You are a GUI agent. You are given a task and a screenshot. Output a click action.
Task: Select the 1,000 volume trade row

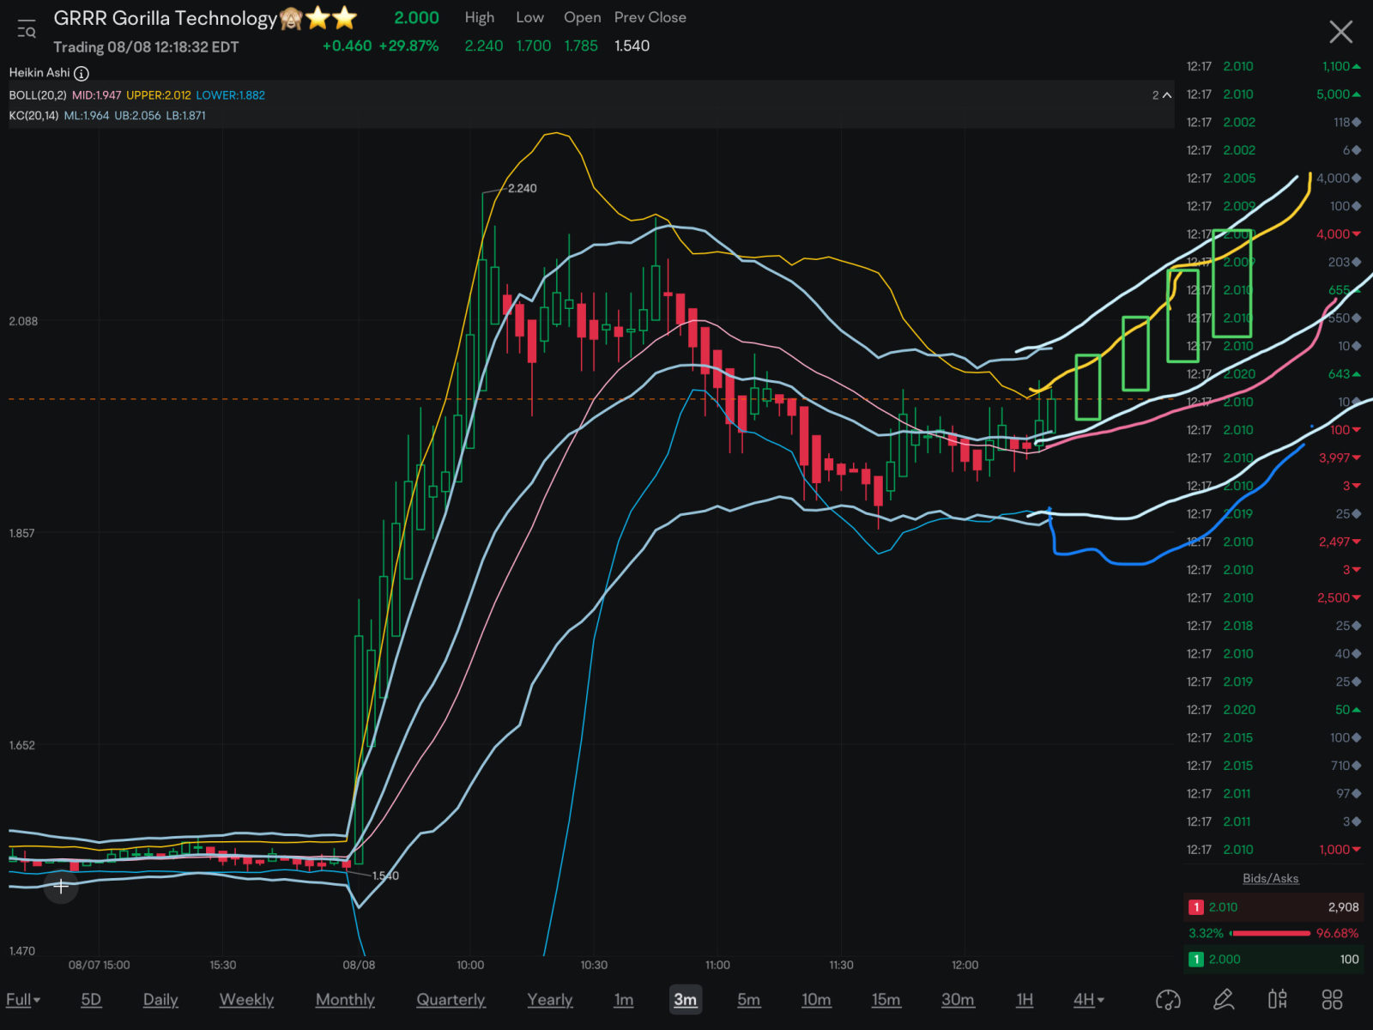pyautogui.click(x=1273, y=849)
